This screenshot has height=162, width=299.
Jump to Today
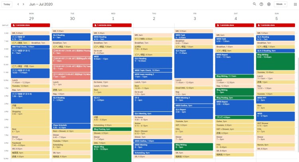[x=7, y=4]
